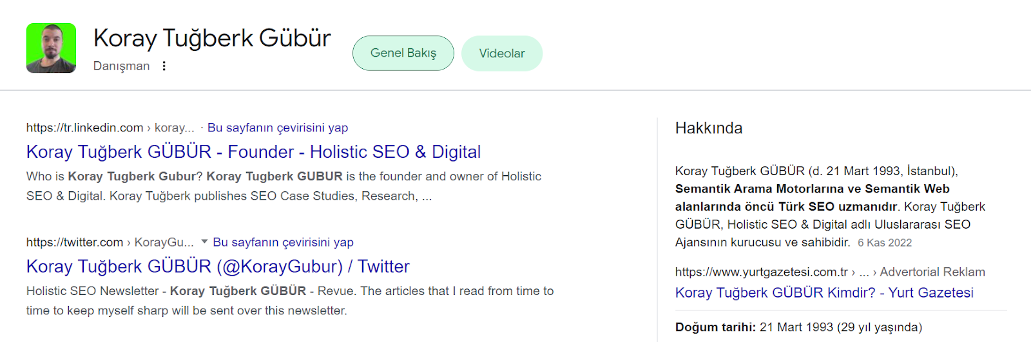Click the 'Koray Tuğberk Gübür' title heading
Image resolution: width=1031 pixels, height=342 pixels.
pos(212,38)
